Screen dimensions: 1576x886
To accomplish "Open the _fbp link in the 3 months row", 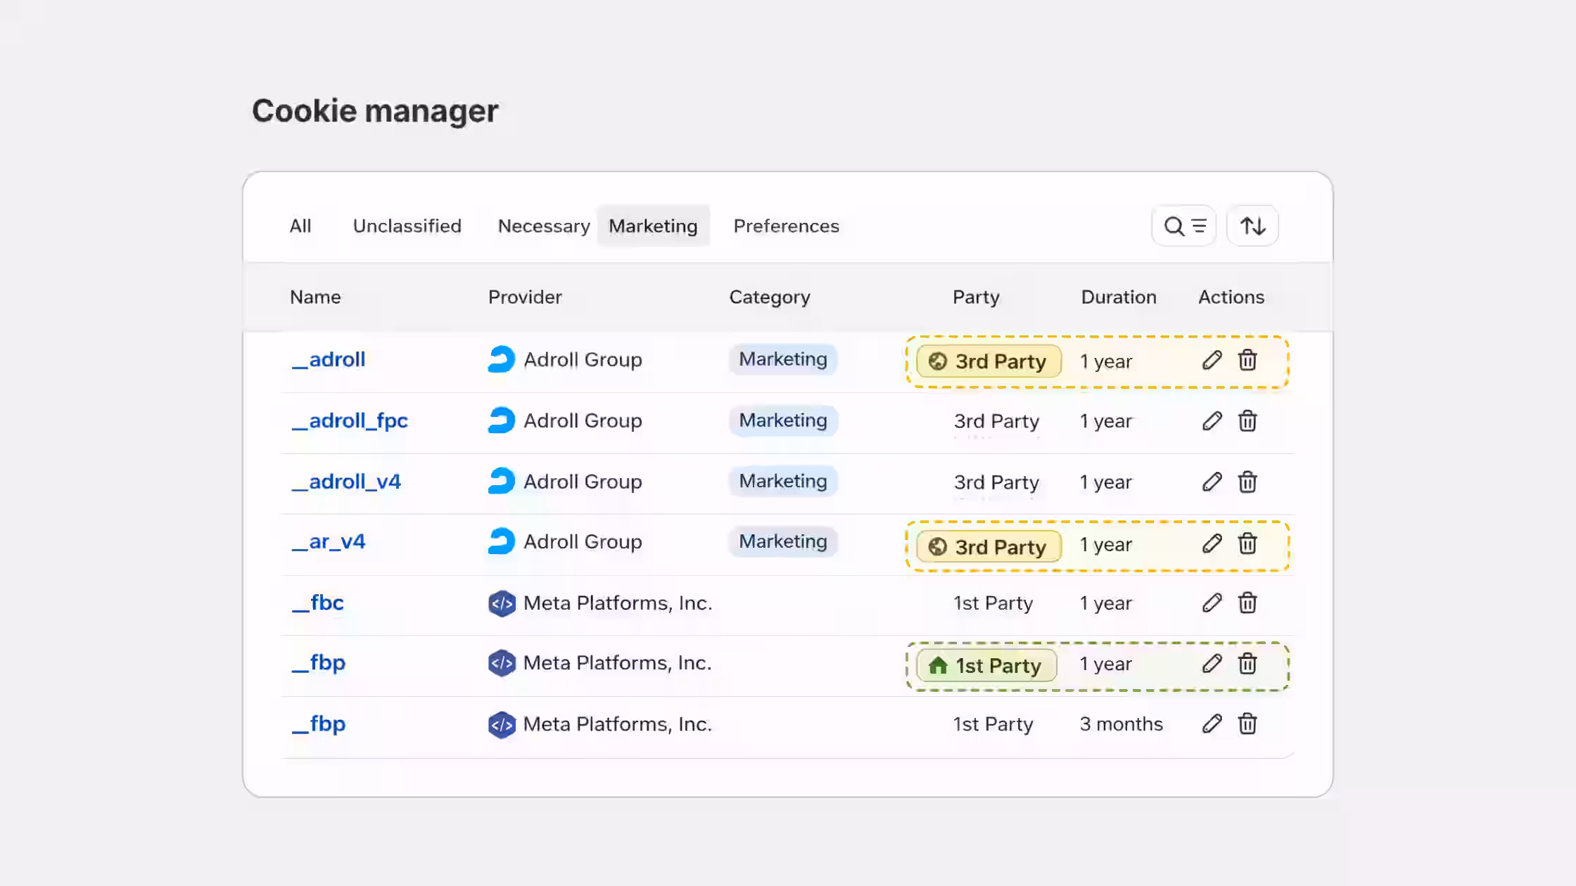I will (319, 724).
